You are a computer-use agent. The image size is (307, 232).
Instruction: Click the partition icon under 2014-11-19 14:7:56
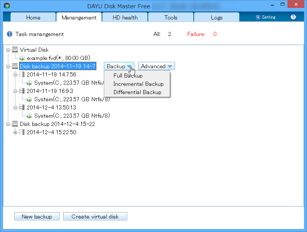pyautogui.click(x=30, y=83)
